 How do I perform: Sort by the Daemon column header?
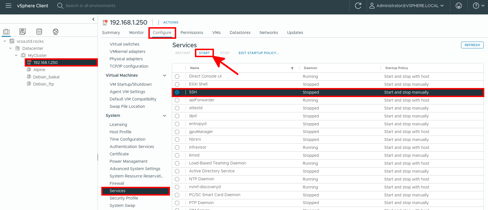310,68
